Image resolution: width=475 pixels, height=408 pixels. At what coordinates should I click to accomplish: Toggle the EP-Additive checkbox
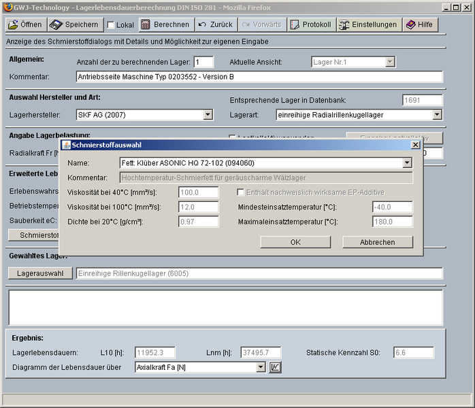240,192
